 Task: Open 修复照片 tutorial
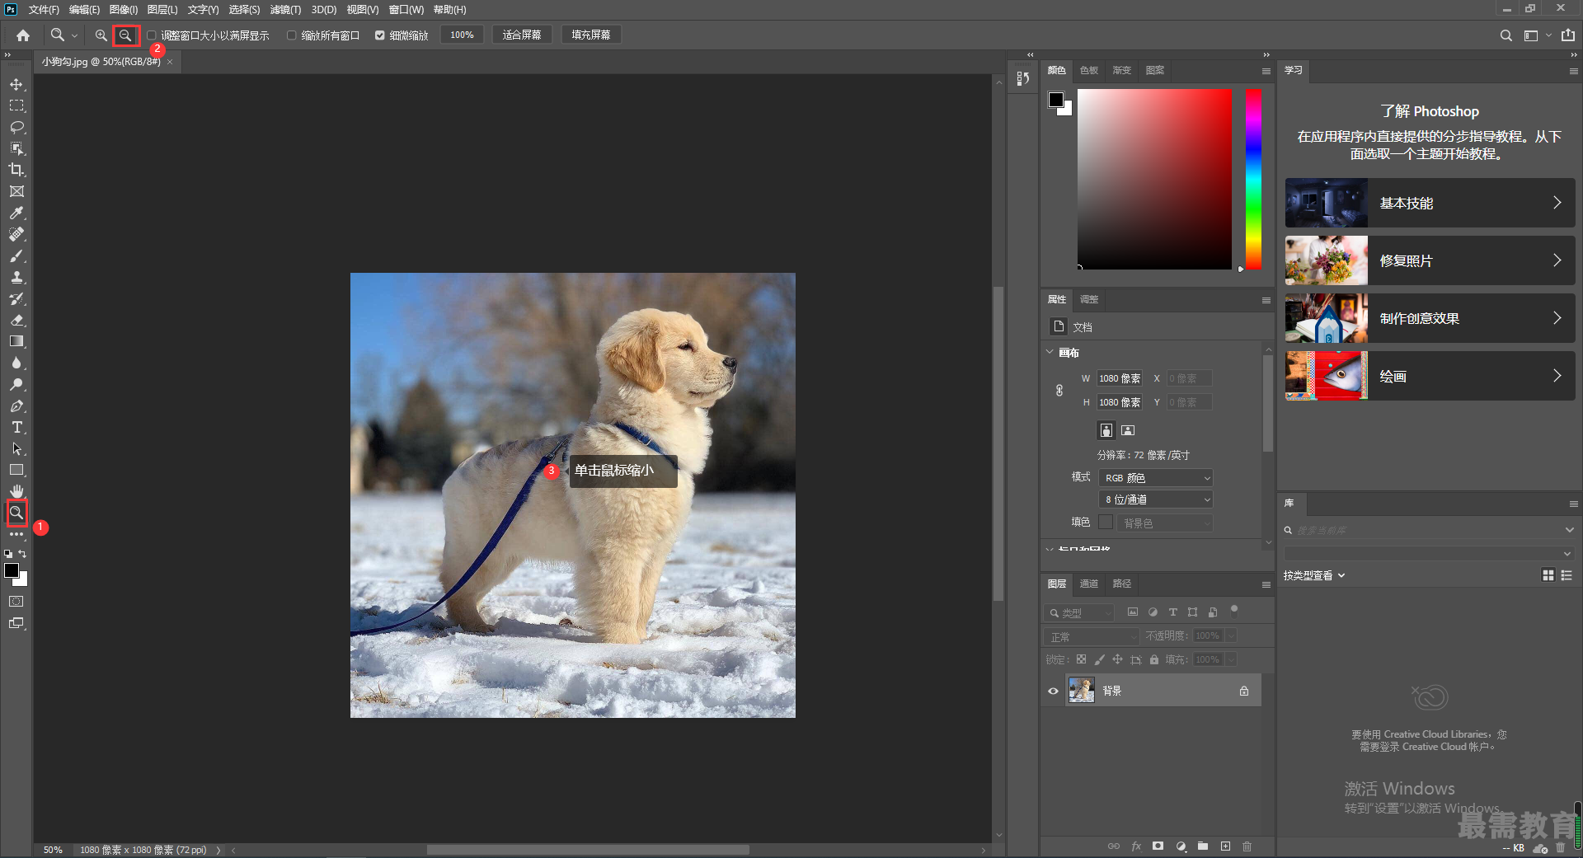coord(1430,260)
